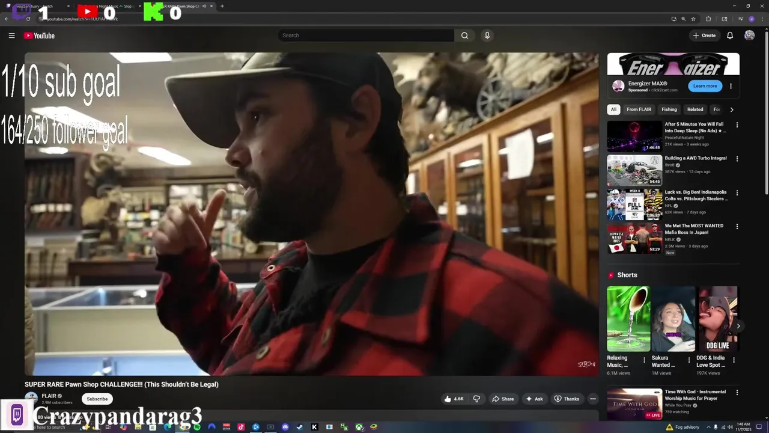Open Steam from the taskbar
This screenshot has width=769, height=433.
coord(300,427)
